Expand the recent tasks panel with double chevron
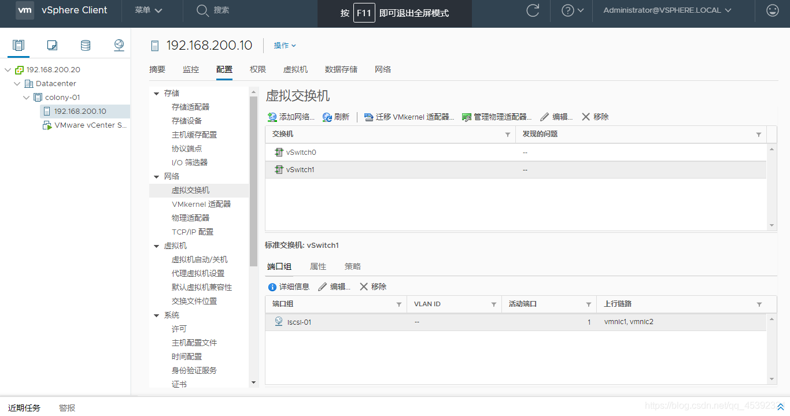The width and height of the screenshot is (790, 416). click(x=781, y=407)
